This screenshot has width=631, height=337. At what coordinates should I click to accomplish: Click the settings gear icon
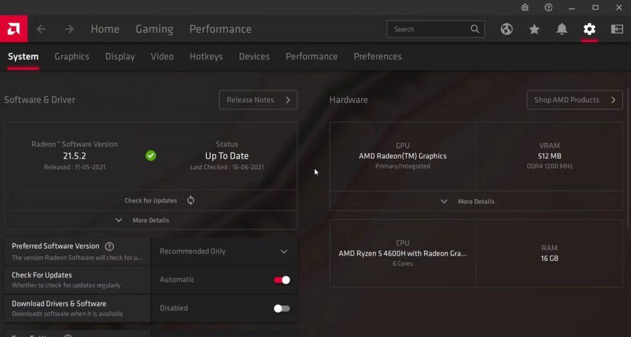click(x=589, y=29)
